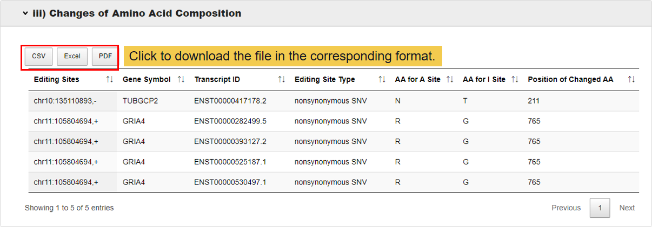Screen dimensions: 652x227
Task: Click ENST00000530497.1 transcript row
Action: [x=230, y=182]
